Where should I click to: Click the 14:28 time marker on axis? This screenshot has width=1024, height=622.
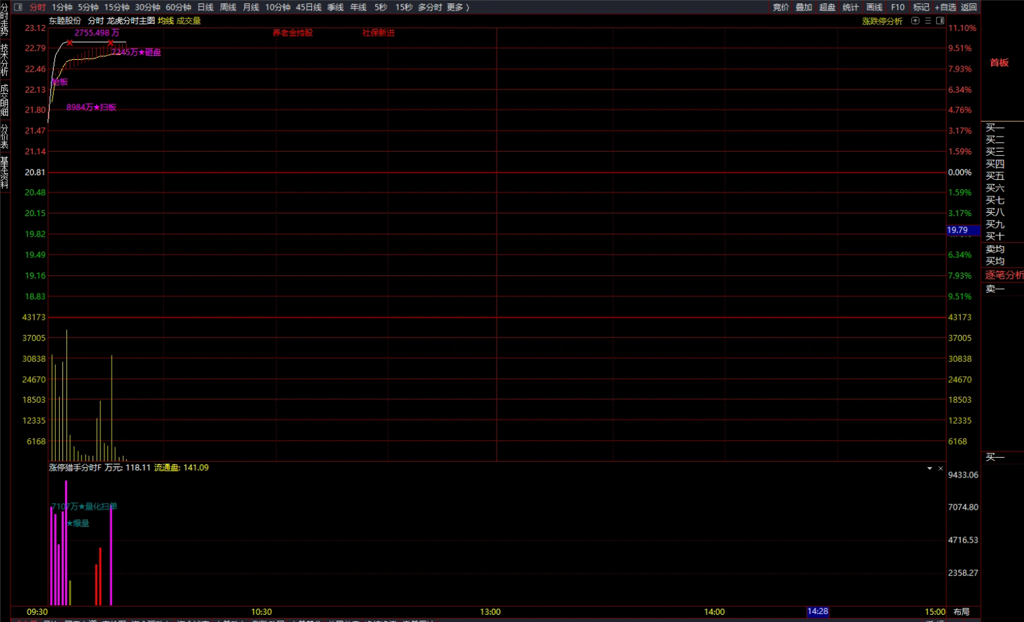point(817,611)
